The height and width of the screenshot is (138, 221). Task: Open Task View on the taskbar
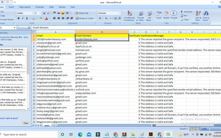(x=71, y=134)
